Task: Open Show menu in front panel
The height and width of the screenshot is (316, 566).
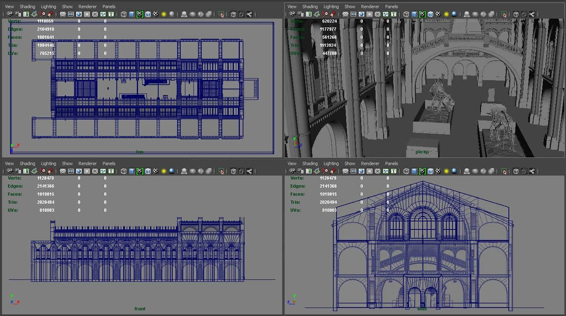Action: coord(67,164)
